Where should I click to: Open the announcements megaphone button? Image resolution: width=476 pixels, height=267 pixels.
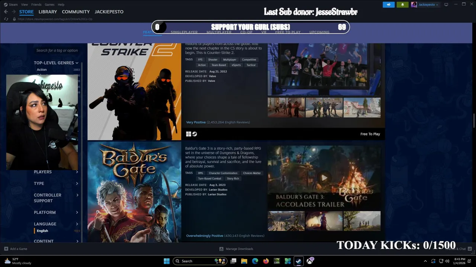tap(389, 4)
